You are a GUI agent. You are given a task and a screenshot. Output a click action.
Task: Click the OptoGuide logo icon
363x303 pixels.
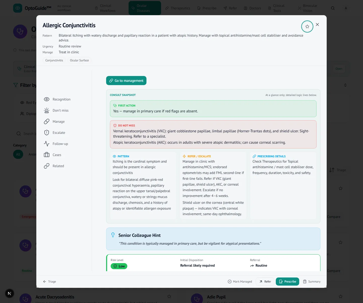click(18, 8)
